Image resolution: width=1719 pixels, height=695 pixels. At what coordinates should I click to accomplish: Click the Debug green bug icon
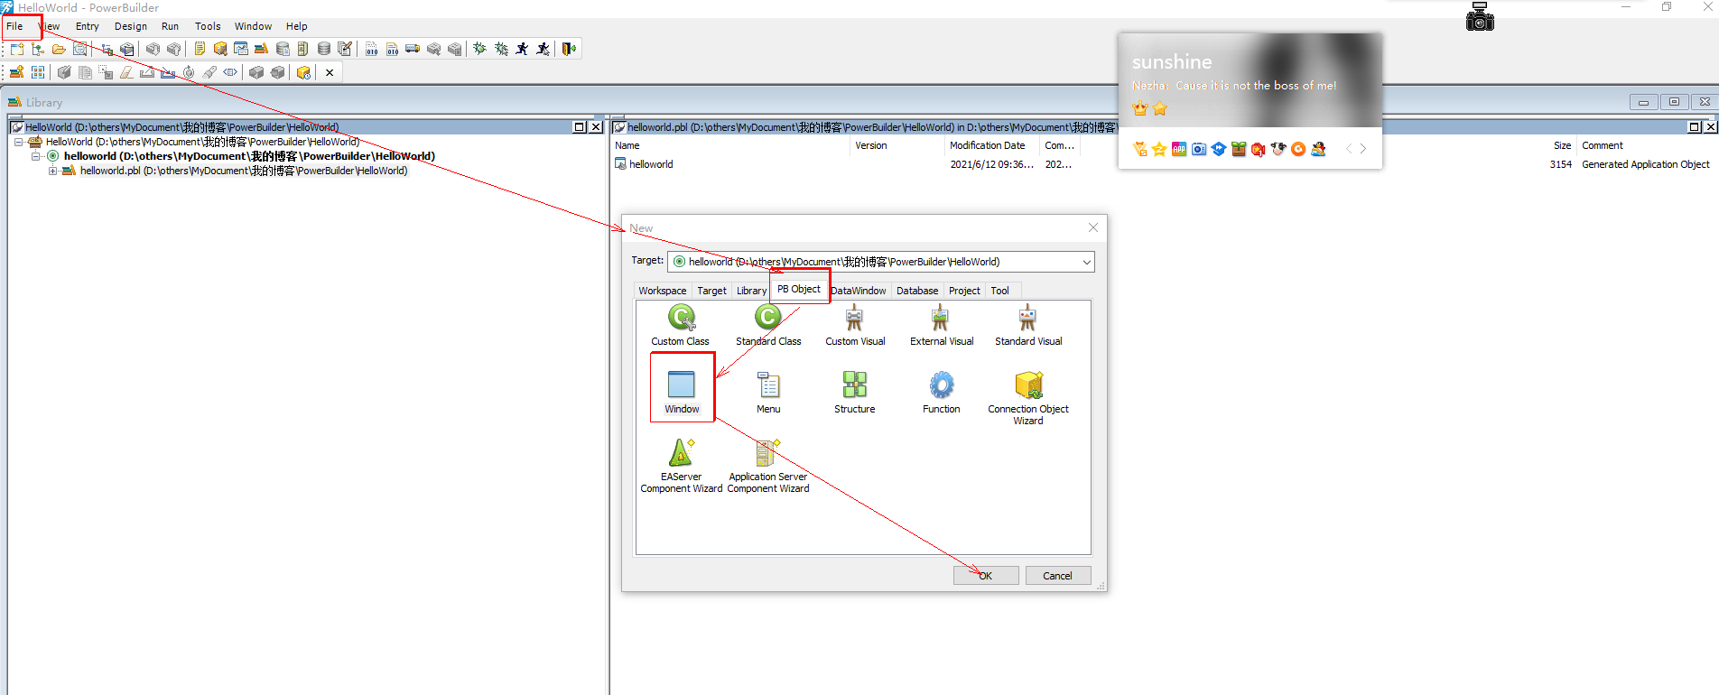(x=479, y=49)
